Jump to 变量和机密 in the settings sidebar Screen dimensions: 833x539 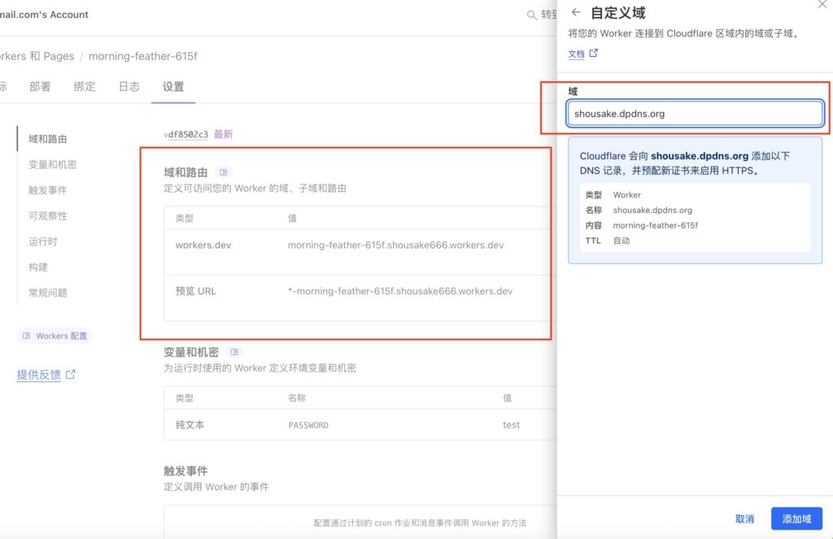pos(53,164)
